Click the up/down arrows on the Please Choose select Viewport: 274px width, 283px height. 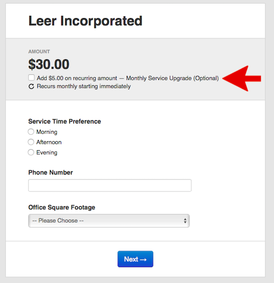click(x=185, y=221)
